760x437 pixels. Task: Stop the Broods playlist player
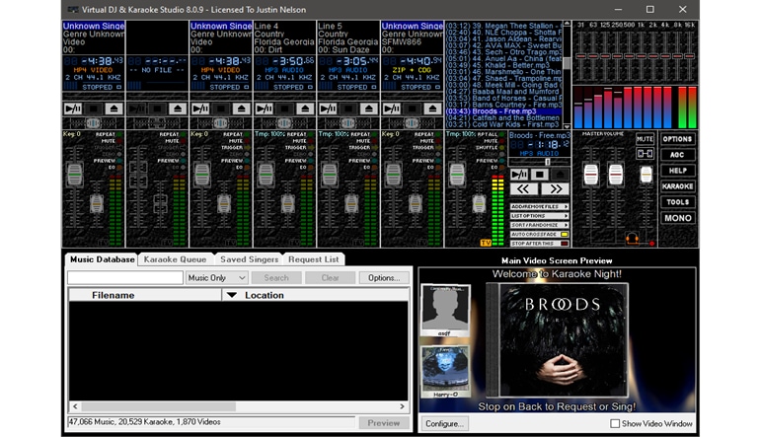click(x=541, y=174)
